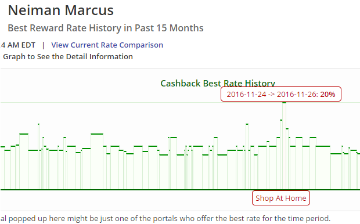This screenshot has height=224, width=360.
Task: Click the separator pipe beside AM EDT
Action: coord(43,45)
